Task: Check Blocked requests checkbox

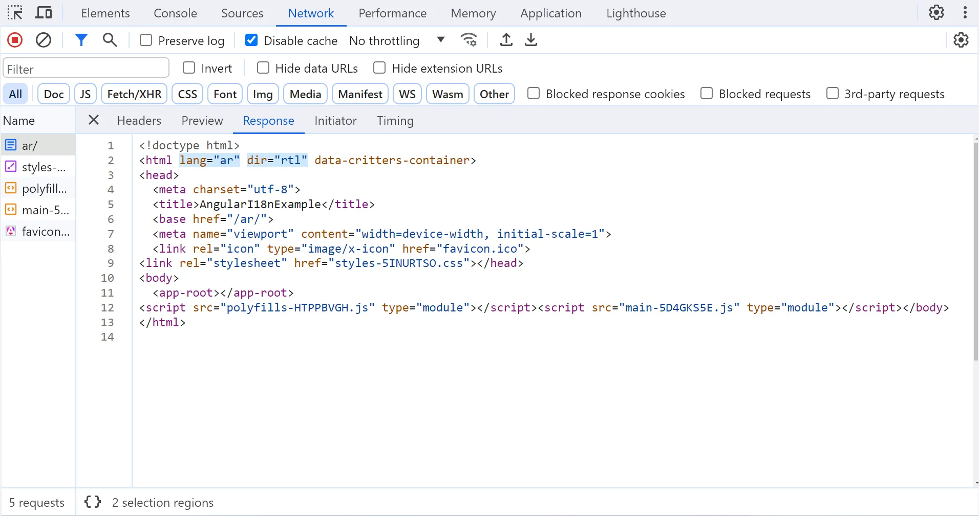Action: [x=707, y=93]
